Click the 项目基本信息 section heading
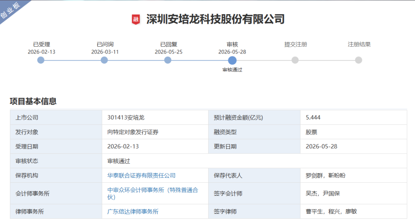 click(x=33, y=101)
